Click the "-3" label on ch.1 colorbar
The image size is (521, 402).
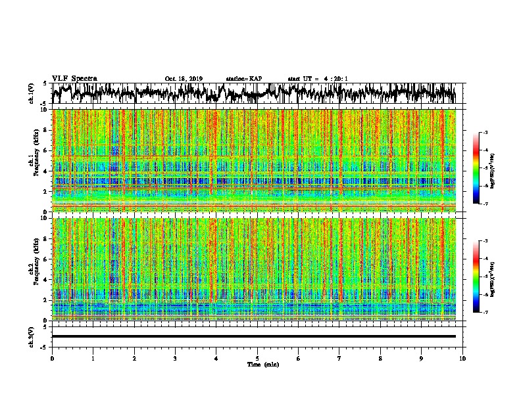coord(485,133)
